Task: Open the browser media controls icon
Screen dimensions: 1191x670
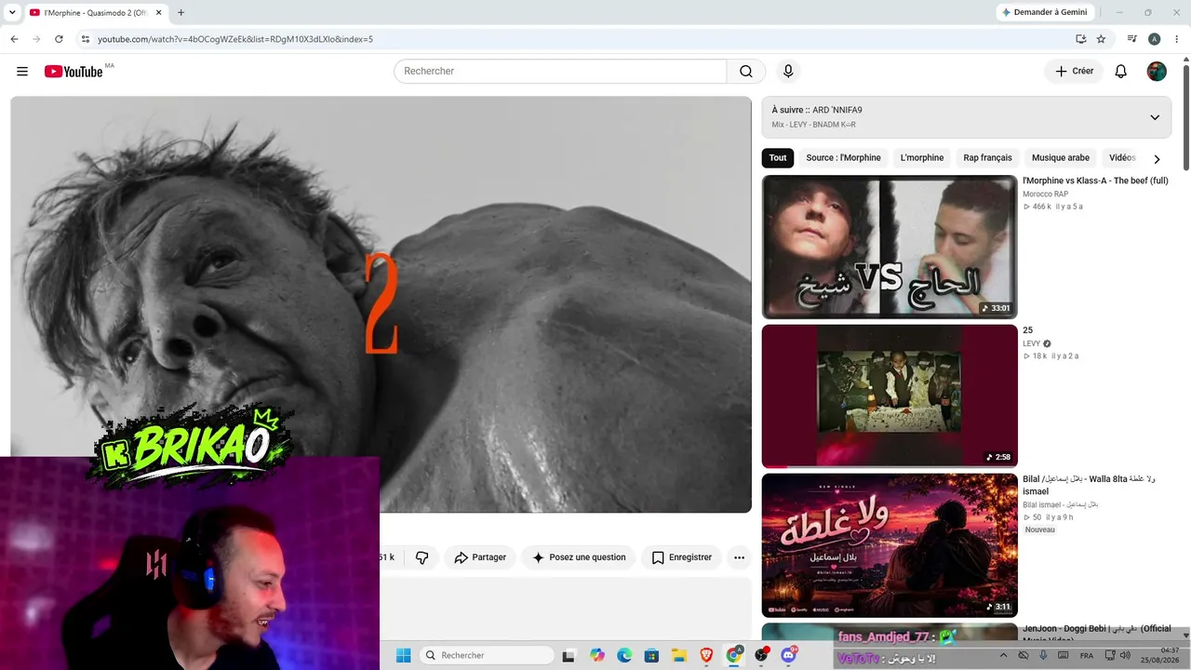Action: tap(1132, 39)
